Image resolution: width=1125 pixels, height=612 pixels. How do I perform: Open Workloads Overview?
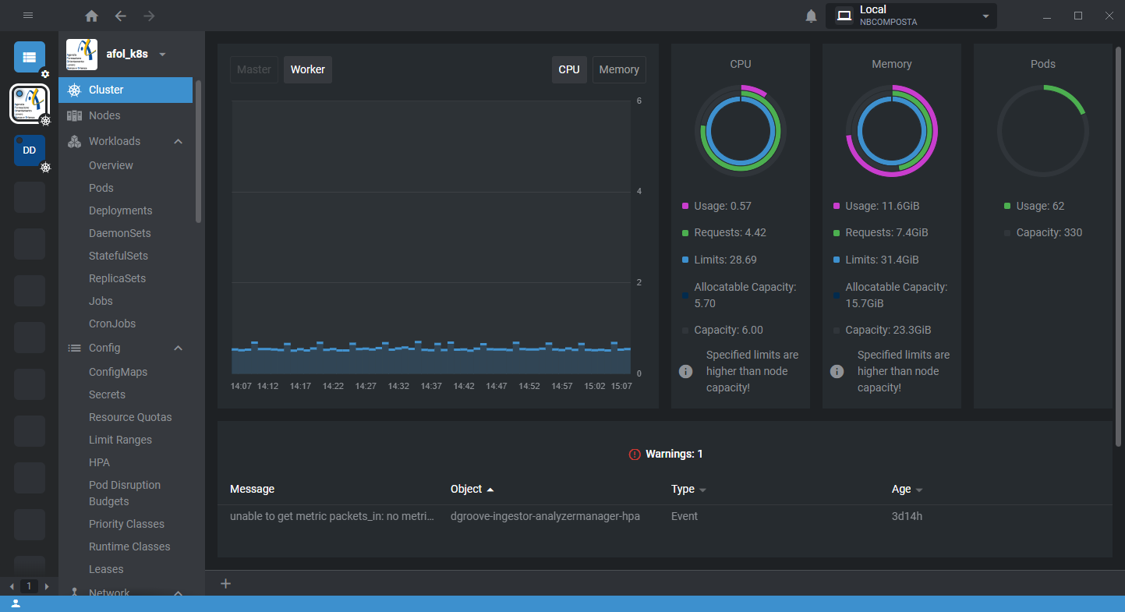point(111,165)
